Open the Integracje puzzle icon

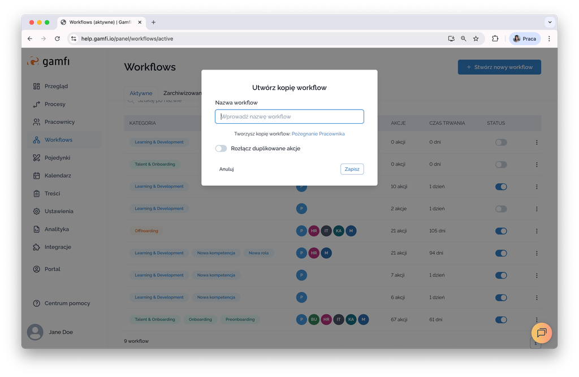point(36,247)
